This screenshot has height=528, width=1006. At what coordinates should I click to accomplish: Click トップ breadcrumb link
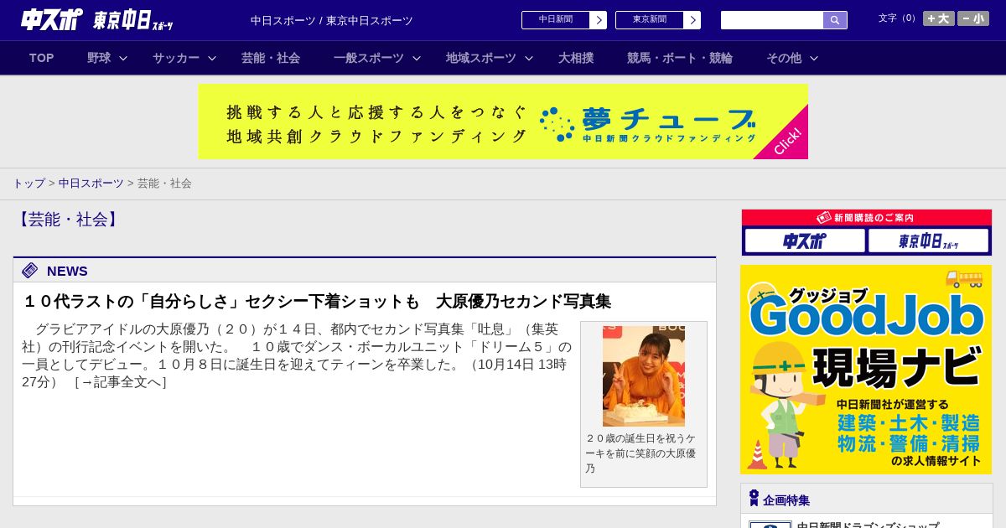click(29, 184)
